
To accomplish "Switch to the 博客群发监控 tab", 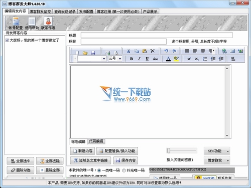I will click(40, 12).
